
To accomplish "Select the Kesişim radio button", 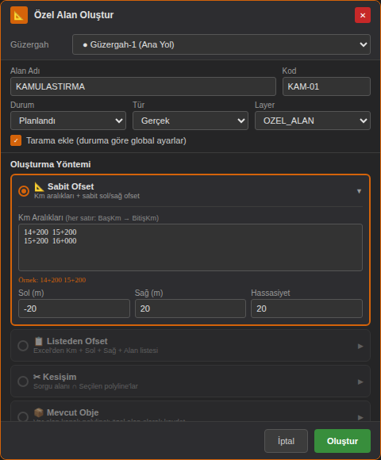I will pos(23,381).
